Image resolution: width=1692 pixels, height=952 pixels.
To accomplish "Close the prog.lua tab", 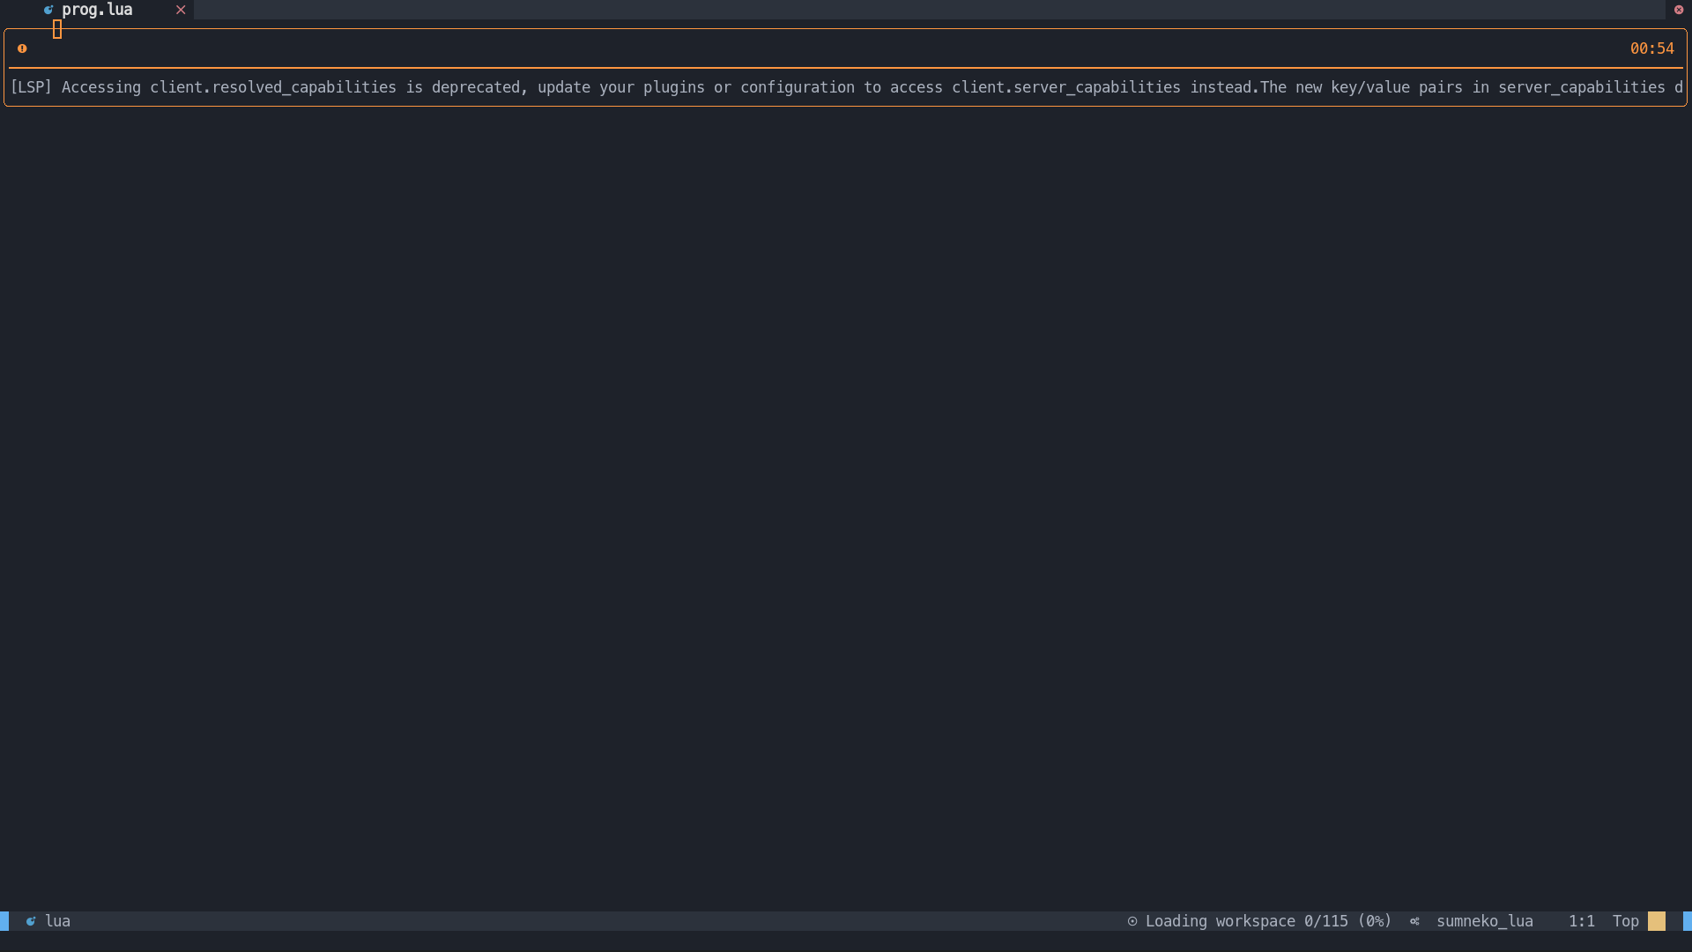I will (181, 10).
